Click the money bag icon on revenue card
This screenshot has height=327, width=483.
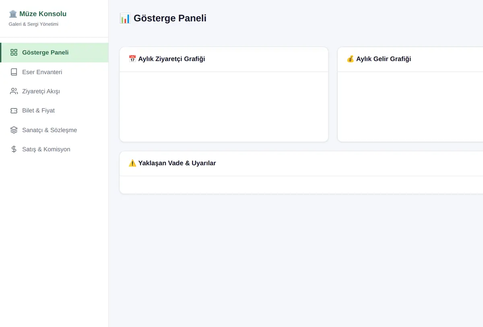(x=351, y=59)
